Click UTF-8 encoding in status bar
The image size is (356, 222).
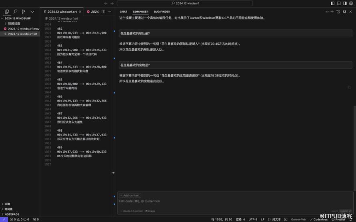click(x=253, y=219)
